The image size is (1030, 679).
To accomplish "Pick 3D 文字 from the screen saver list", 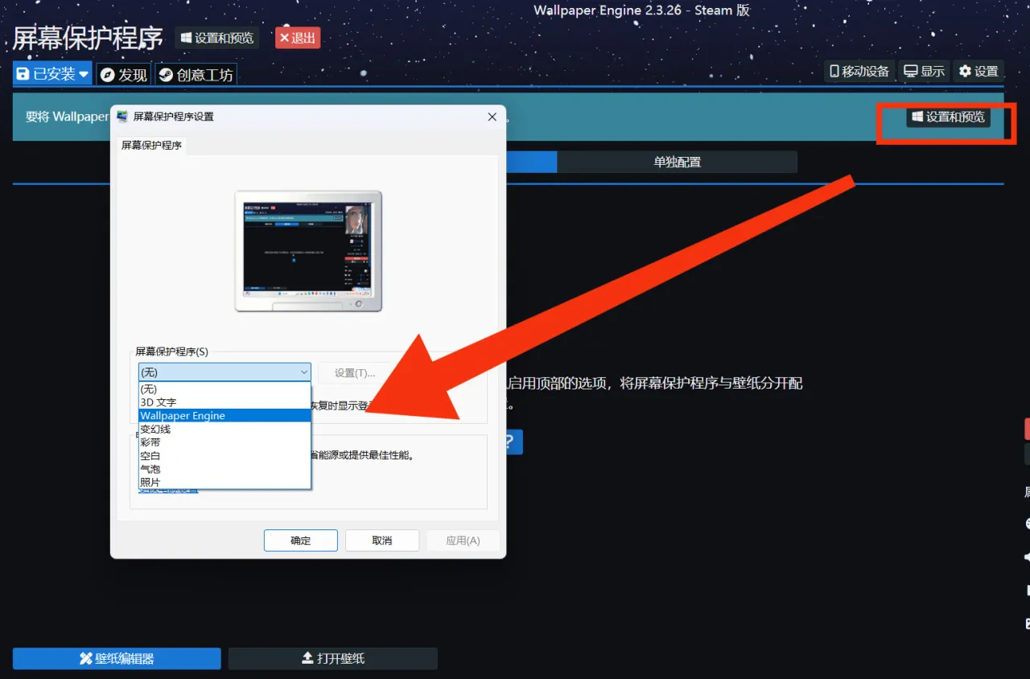I will pos(225,402).
